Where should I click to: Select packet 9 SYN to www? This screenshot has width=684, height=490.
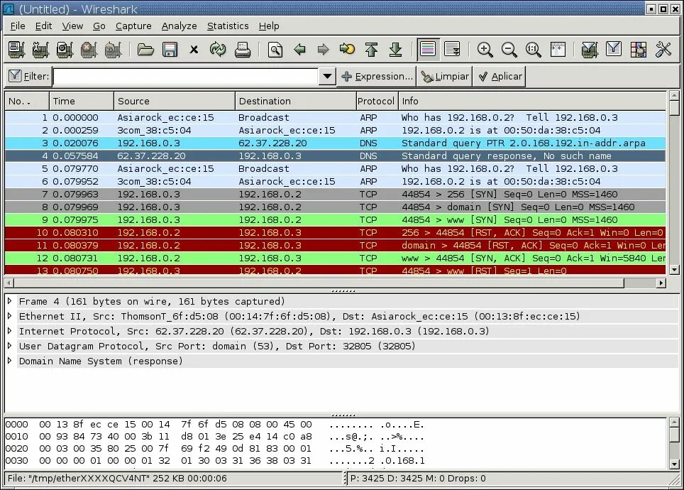click(335, 220)
